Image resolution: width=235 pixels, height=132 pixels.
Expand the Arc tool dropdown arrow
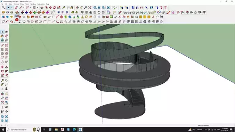click(x=31, y=8)
